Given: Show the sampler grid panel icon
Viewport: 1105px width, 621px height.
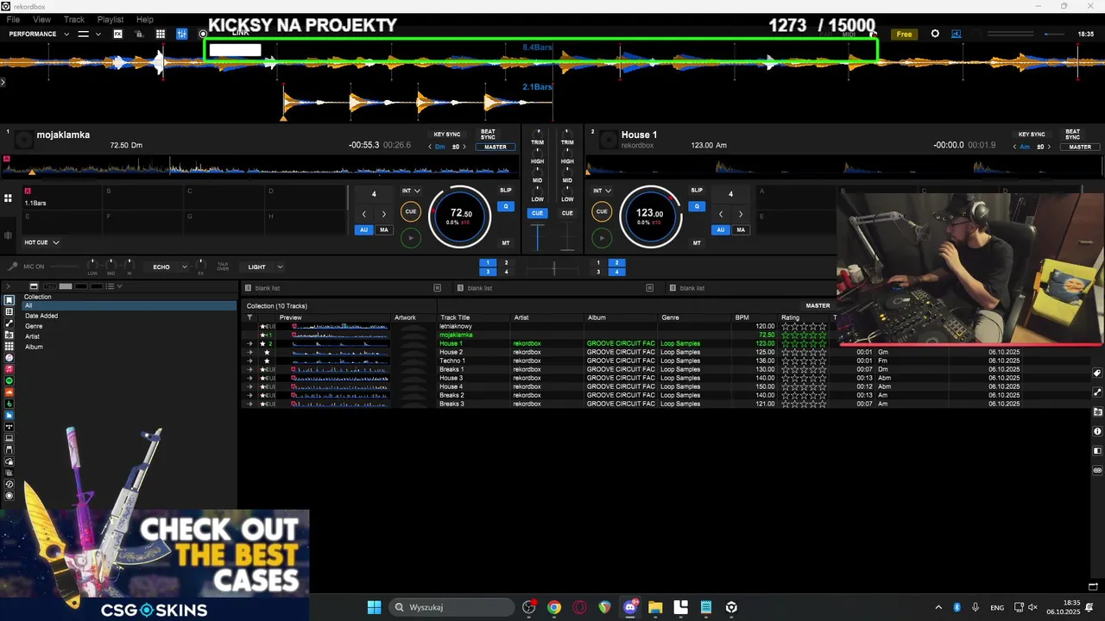Looking at the screenshot, I should pyautogui.click(x=161, y=34).
